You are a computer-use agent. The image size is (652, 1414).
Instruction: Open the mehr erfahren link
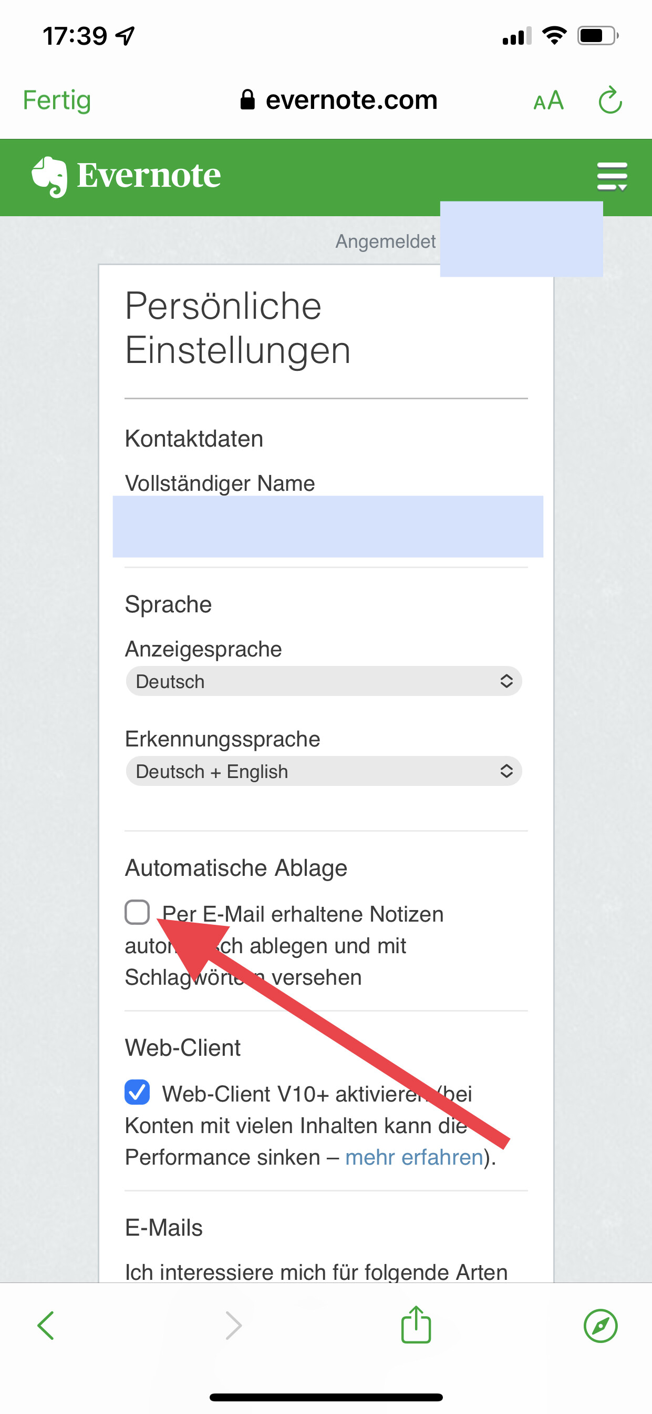coord(414,1157)
